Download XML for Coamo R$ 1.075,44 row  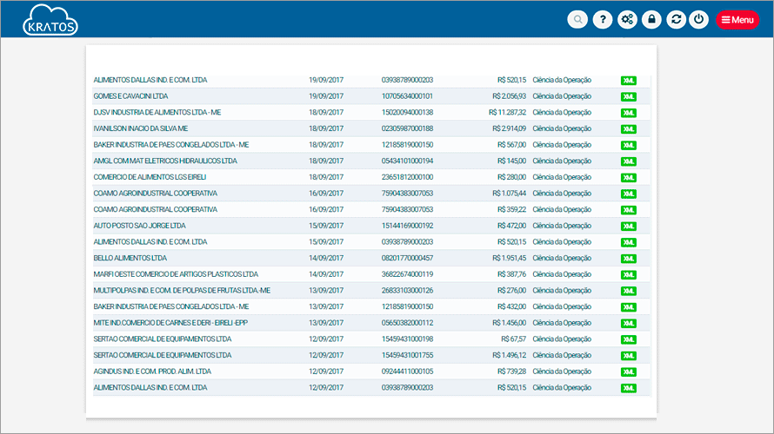pyautogui.click(x=629, y=194)
